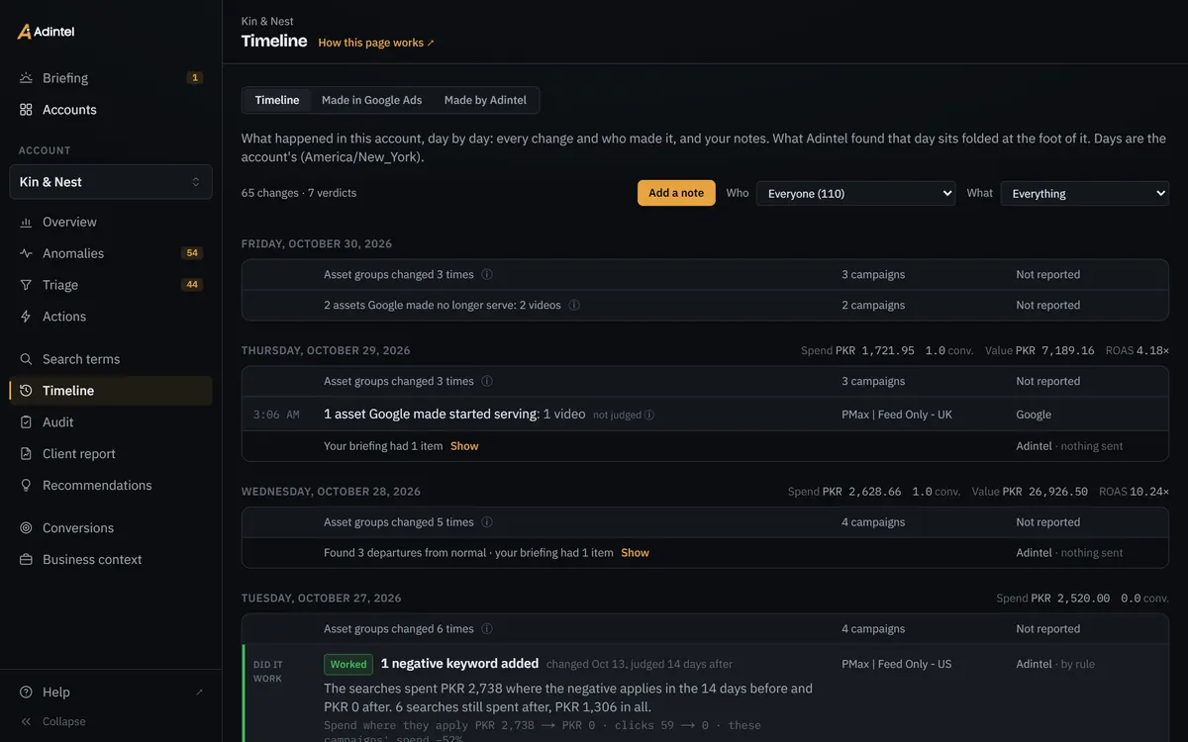Click PMax | Feed Only - UK cell
The image size is (1188, 742).
click(897, 416)
